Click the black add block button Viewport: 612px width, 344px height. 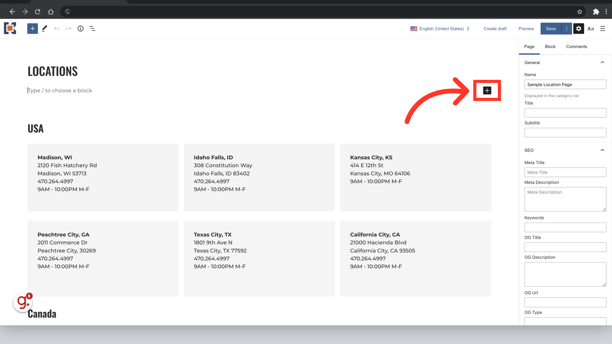tap(487, 90)
